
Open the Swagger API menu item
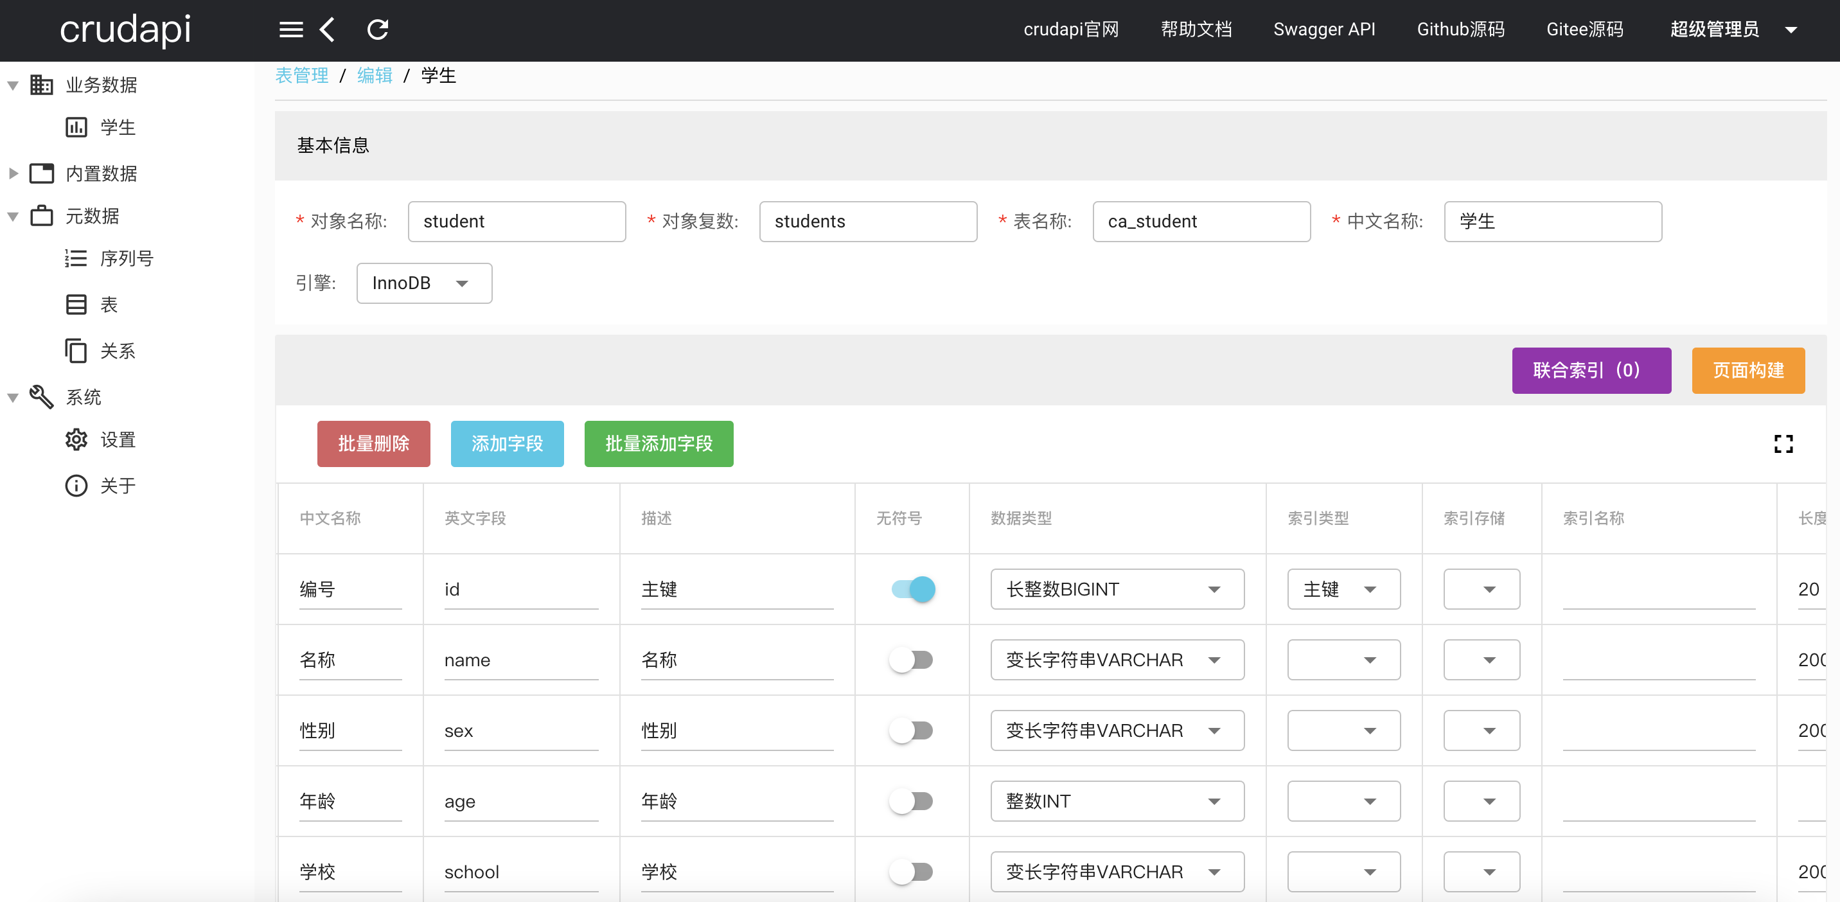(1323, 30)
